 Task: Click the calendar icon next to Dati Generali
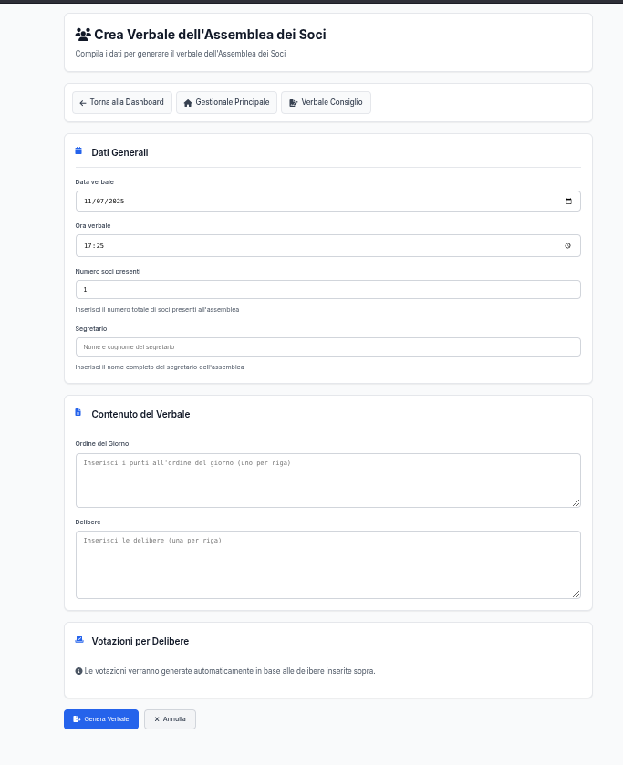(x=78, y=150)
